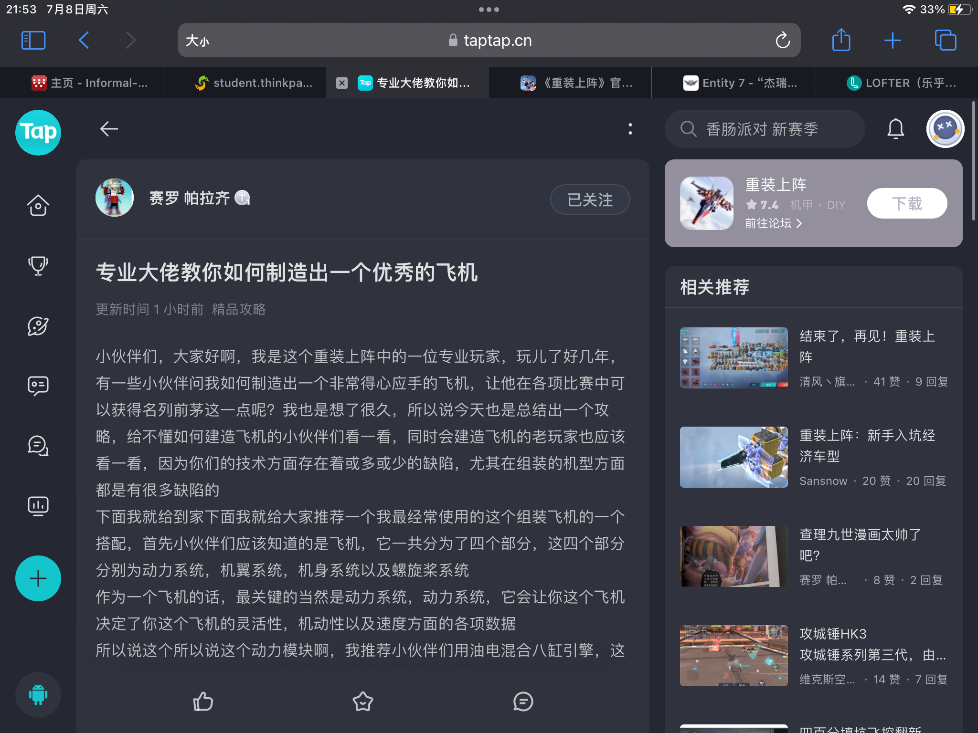Click the notification bell icon
Image resolution: width=978 pixels, height=733 pixels.
click(x=895, y=129)
